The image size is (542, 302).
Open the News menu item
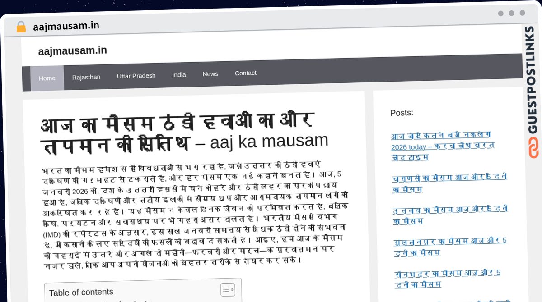[210, 73]
